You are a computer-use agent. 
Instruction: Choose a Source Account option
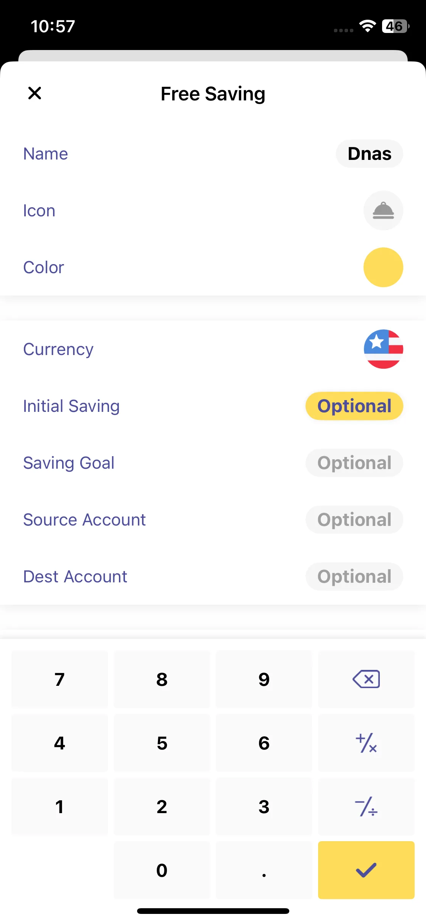(x=354, y=520)
